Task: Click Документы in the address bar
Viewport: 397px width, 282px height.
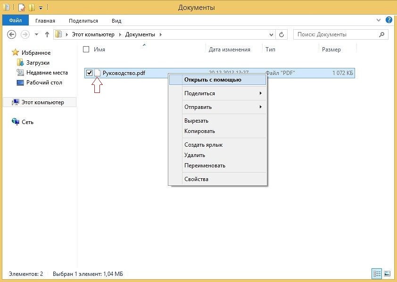Action: click(140, 34)
